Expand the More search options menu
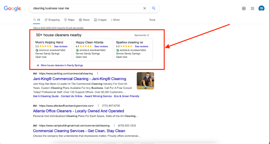The width and height of the screenshot is (270, 144). coord(115,20)
